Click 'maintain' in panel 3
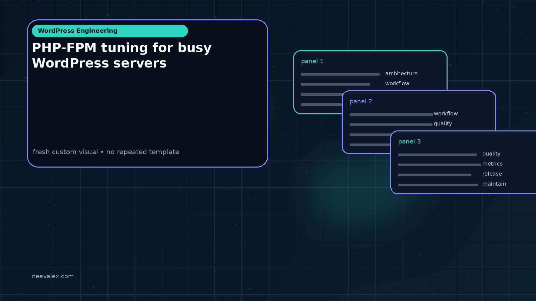The image size is (536, 301). coord(494,184)
